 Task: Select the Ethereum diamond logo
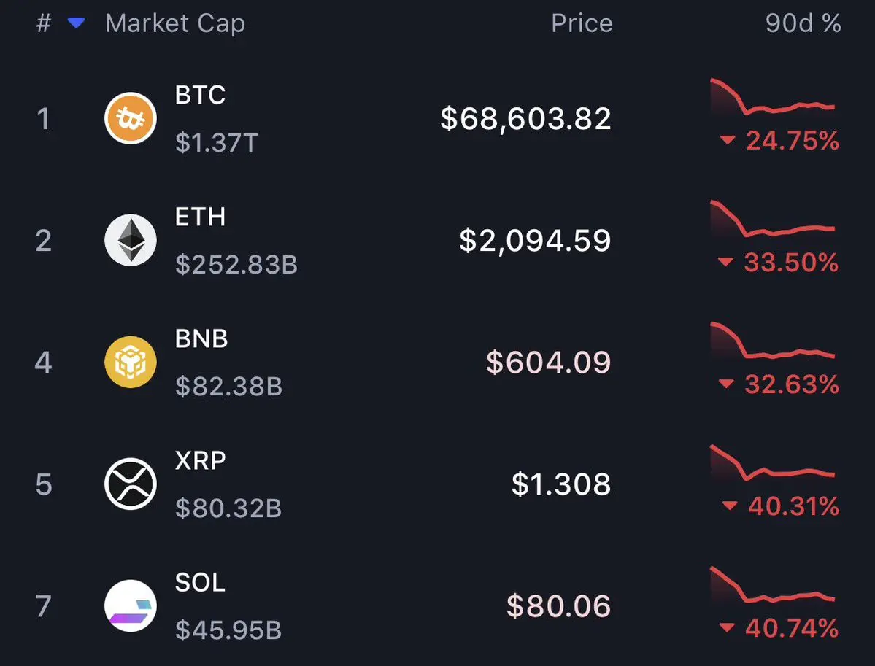pos(131,240)
